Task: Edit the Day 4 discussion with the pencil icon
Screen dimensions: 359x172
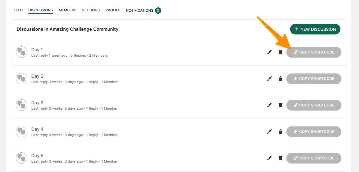Action: pyautogui.click(x=269, y=132)
